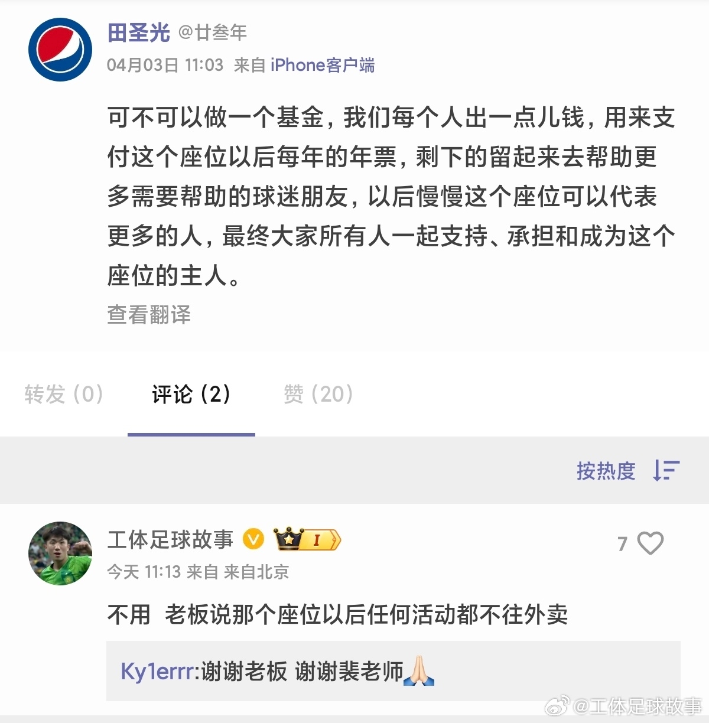Click the crown VIP level badge
The width and height of the screenshot is (709, 723).
point(307,539)
